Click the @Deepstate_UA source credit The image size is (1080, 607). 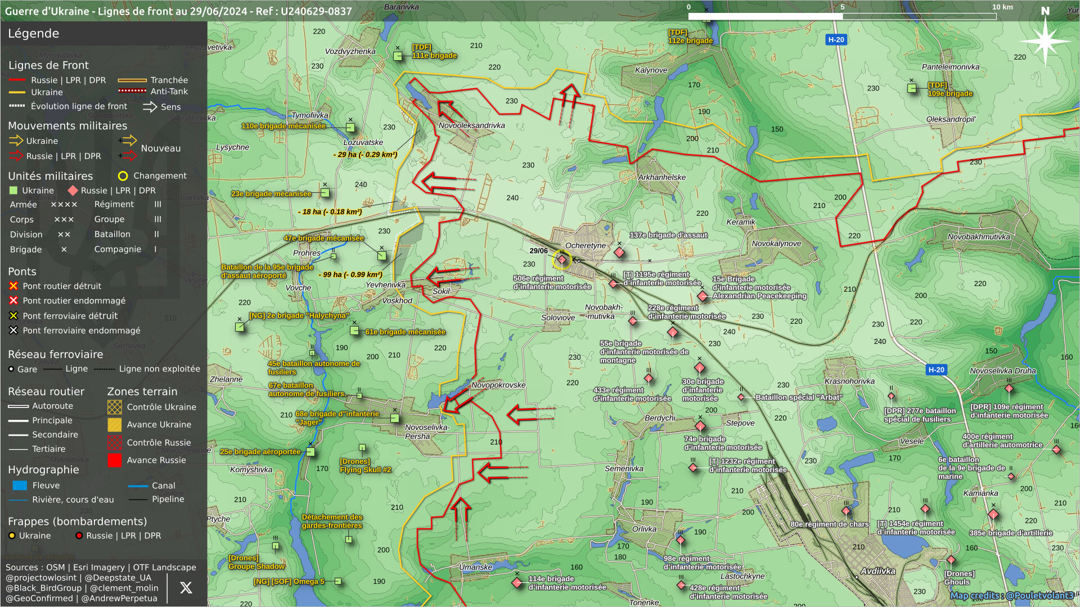tap(118, 578)
